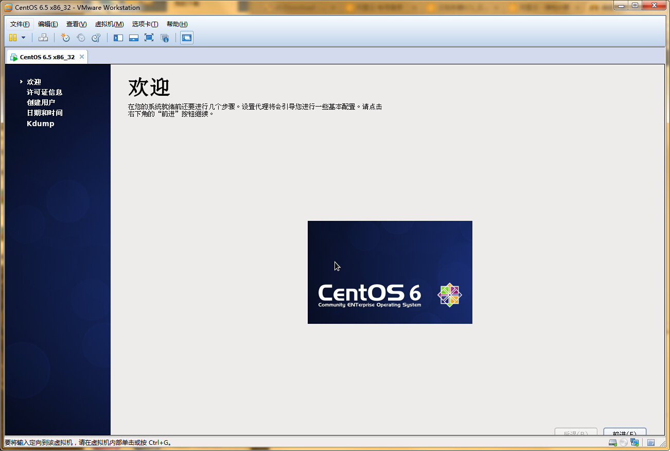Click the hard disk status icon
670x451 pixels.
(x=612, y=443)
